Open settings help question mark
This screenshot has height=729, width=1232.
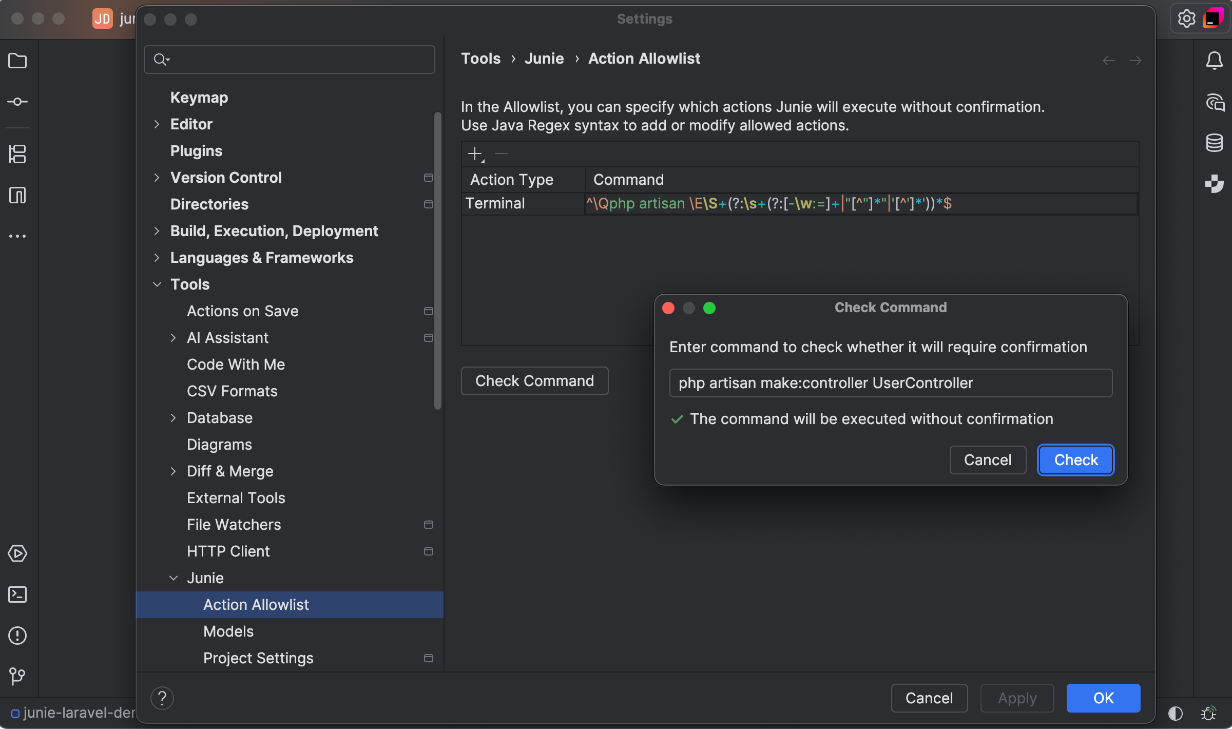click(x=162, y=698)
